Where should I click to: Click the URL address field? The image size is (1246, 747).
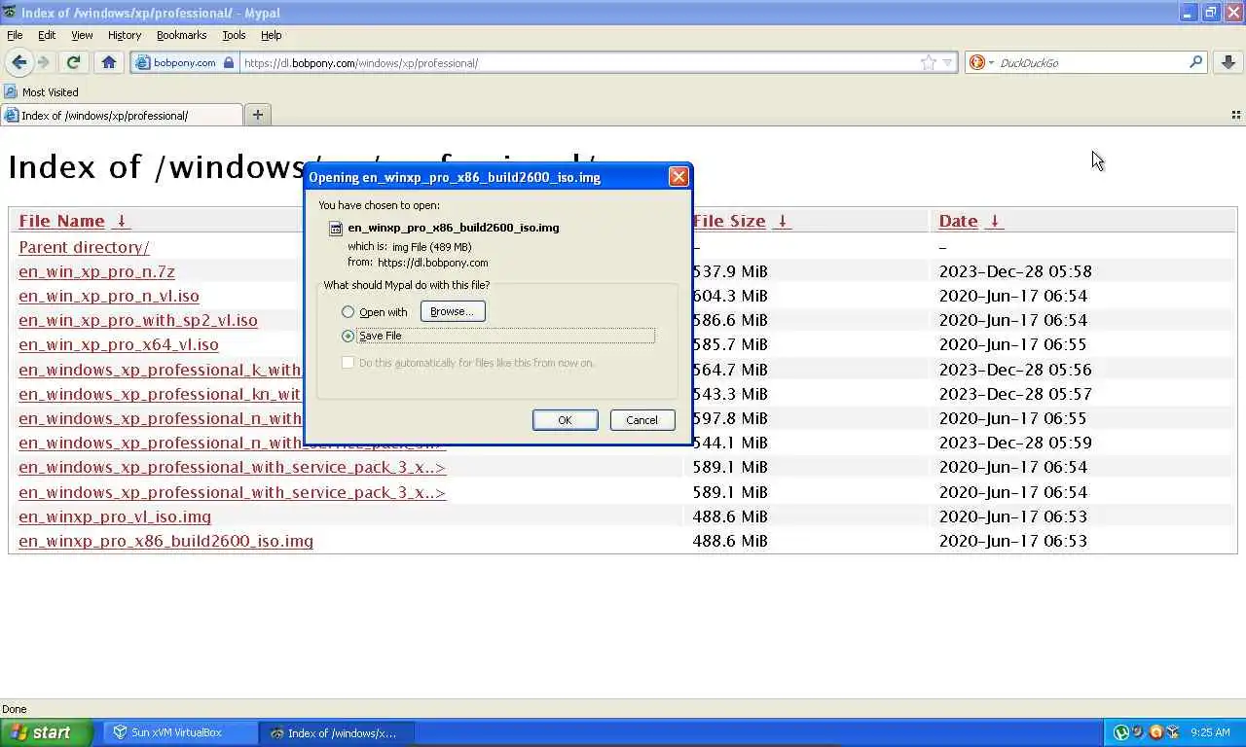[x=579, y=62]
